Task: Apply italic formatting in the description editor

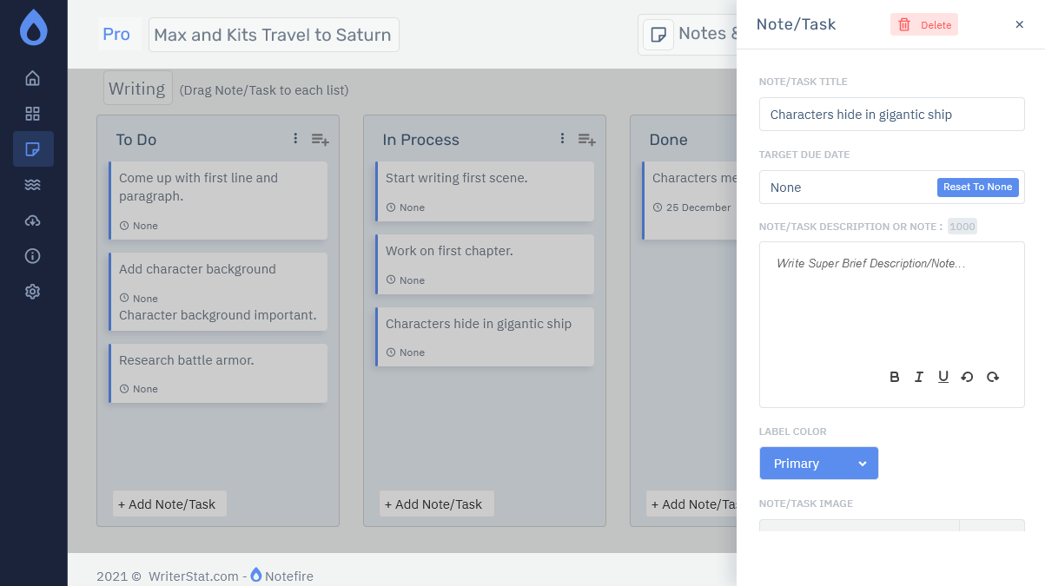Action: [918, 376]
